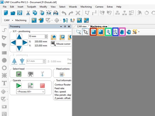This screenshot has height=116, width=155.
Task: Open the Extras menu
Action: click(x=110, y=7)
